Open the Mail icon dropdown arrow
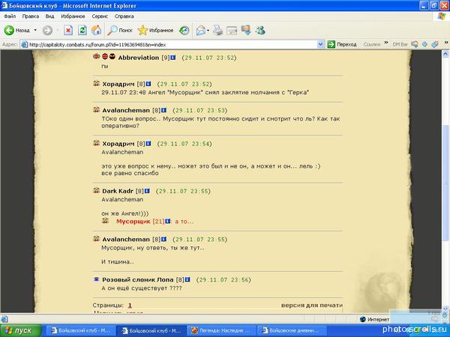Screen dimensions: 450x337 point(208,31)
